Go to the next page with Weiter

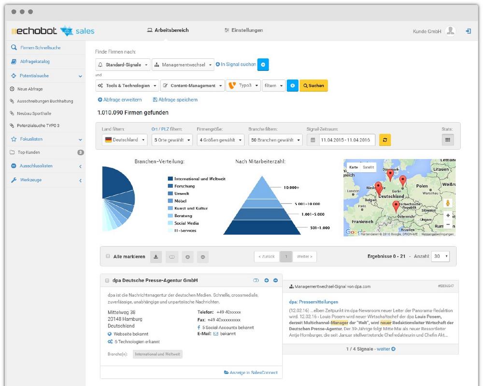click(x=304, y=256)
